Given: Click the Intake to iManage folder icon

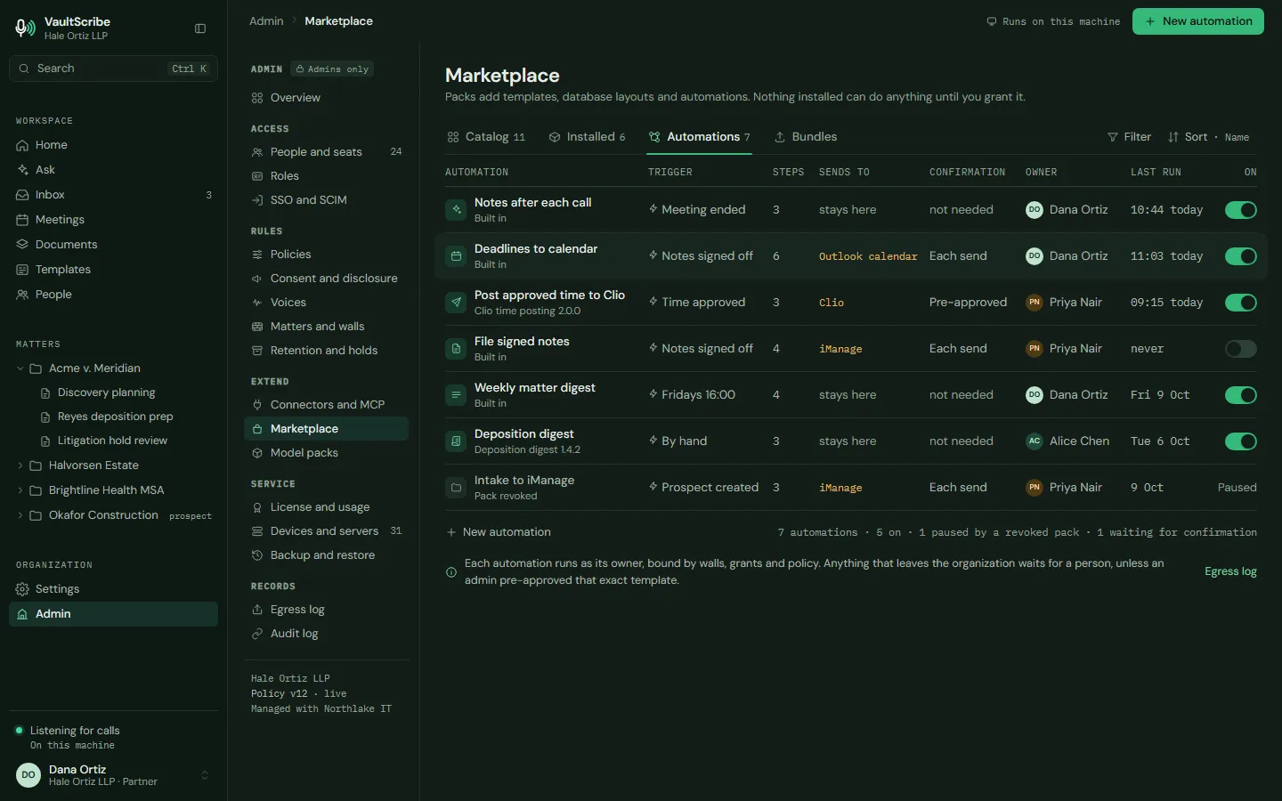Looking at the screenshot, I should pos(456,488).
